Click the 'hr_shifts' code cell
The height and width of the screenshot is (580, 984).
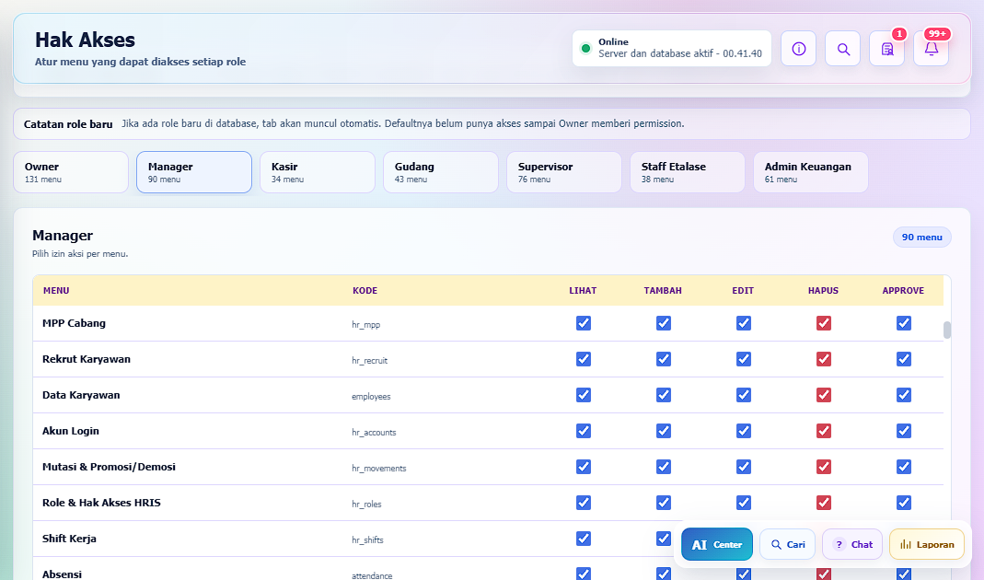(367, 539)
